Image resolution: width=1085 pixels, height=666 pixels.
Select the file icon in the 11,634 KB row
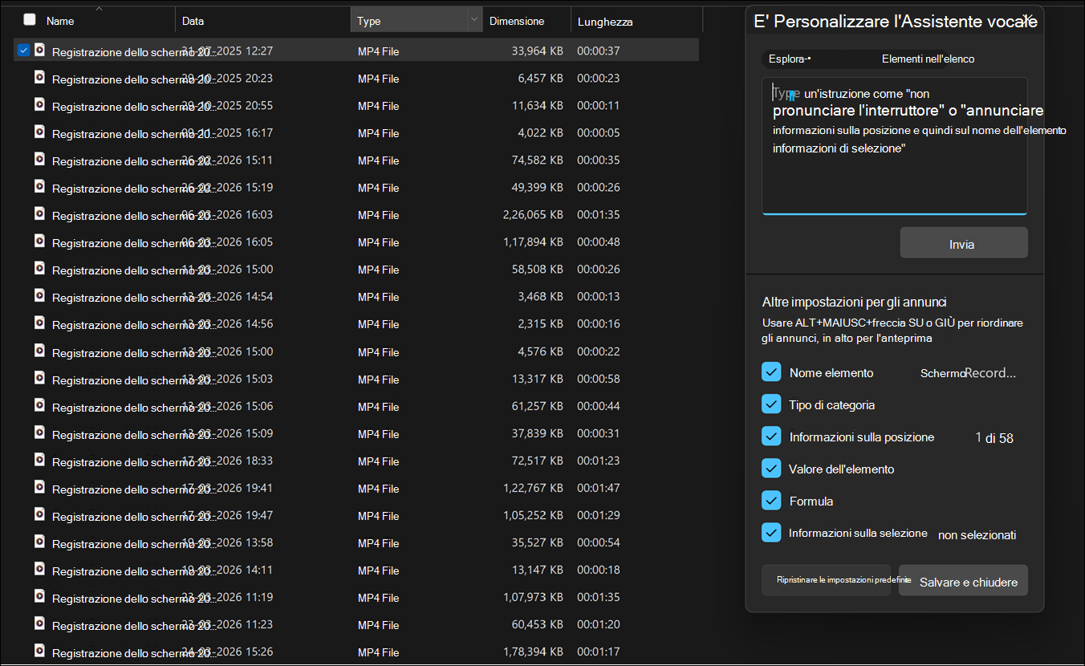tap(39, 104)
